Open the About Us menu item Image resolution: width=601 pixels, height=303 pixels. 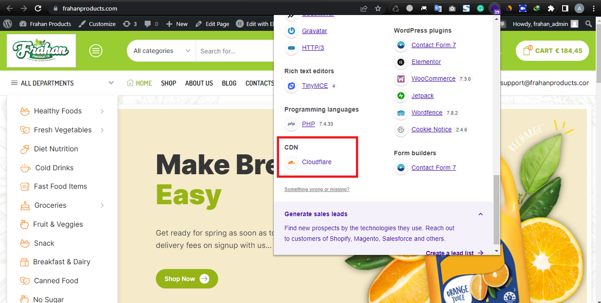pyautogui.click(x=199, y=83)
